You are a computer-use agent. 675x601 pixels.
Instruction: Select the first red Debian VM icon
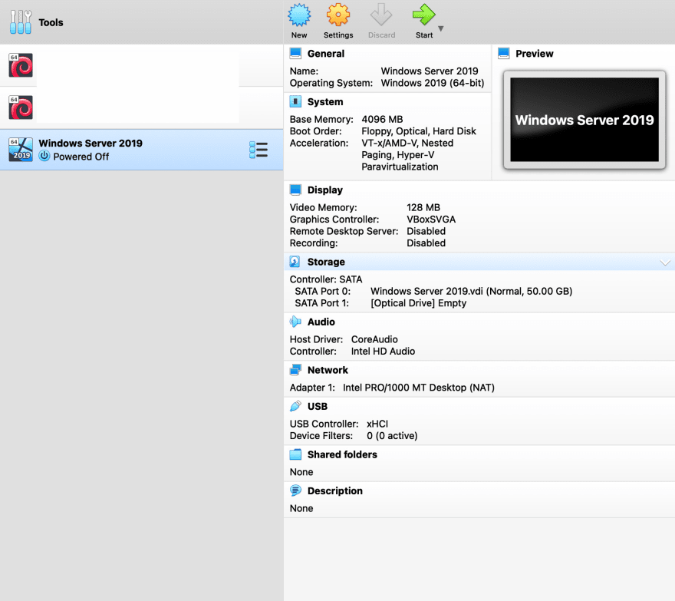pyautogui.click(x=21, y=65)
